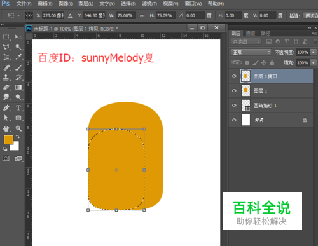Select the Hand tool
This screenshot has width=318, height=246.
[6, 128]
